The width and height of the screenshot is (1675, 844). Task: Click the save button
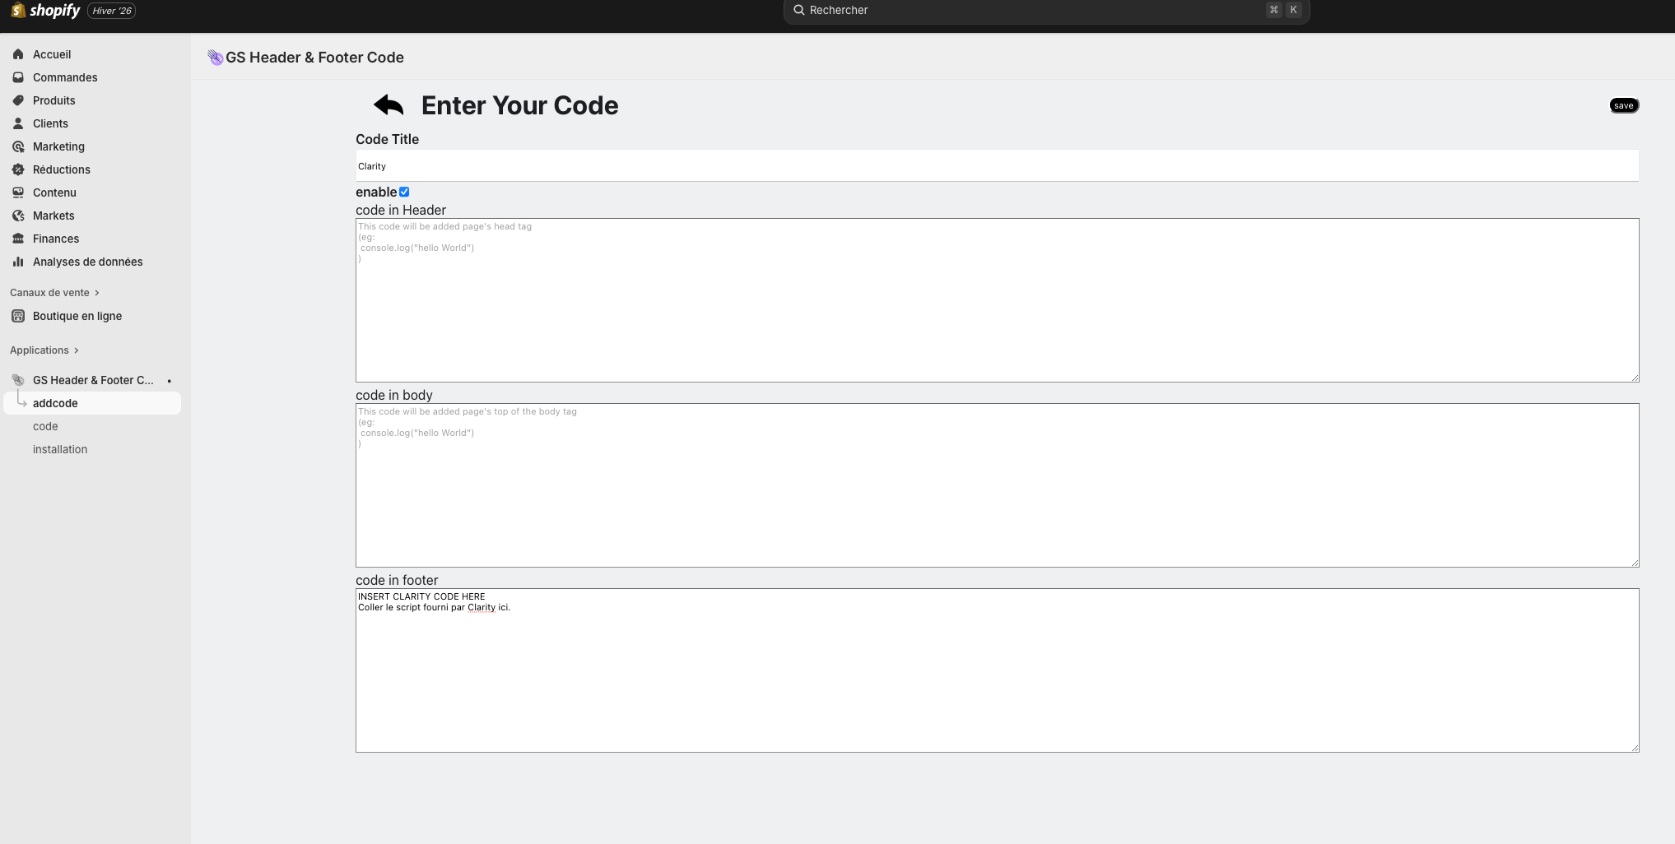[1623, 105]
